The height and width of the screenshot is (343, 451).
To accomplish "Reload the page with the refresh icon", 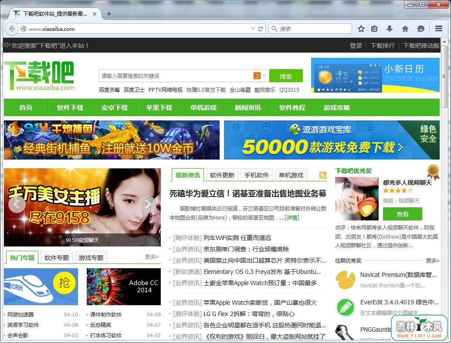I will [x=260, y=29].
